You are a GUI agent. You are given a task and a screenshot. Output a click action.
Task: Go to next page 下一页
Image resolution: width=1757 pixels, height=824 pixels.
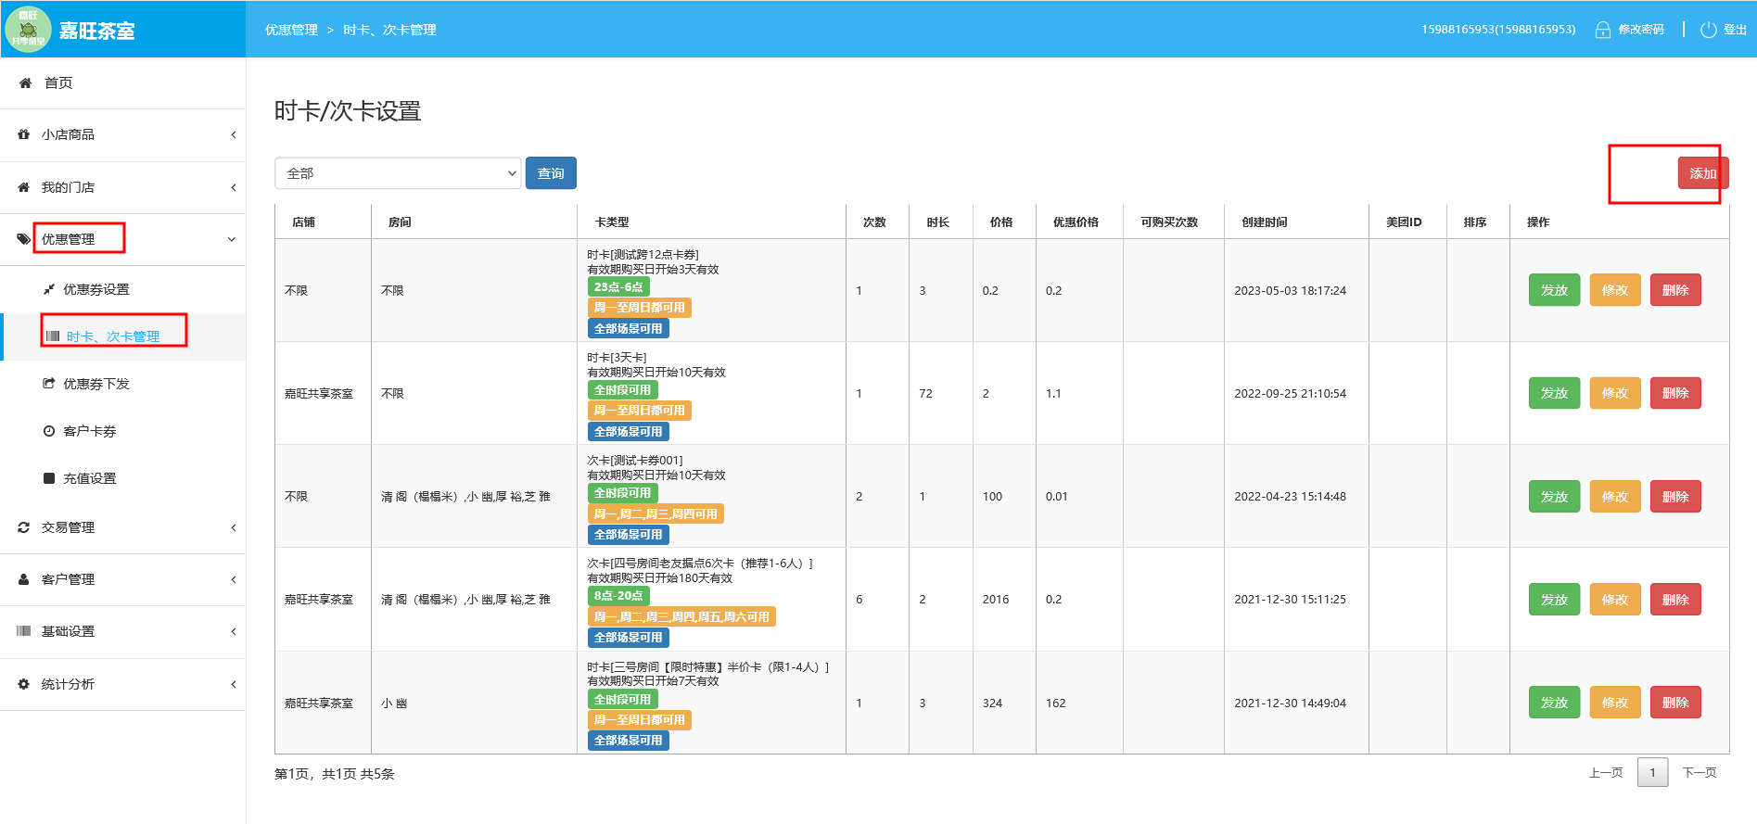coord(1700,773)
